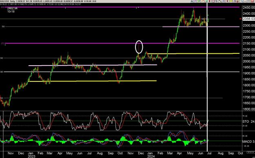Viewport: 255px width, 158px height.
Task: Select the orange pencil drawing tool
Action: point(202,1)
